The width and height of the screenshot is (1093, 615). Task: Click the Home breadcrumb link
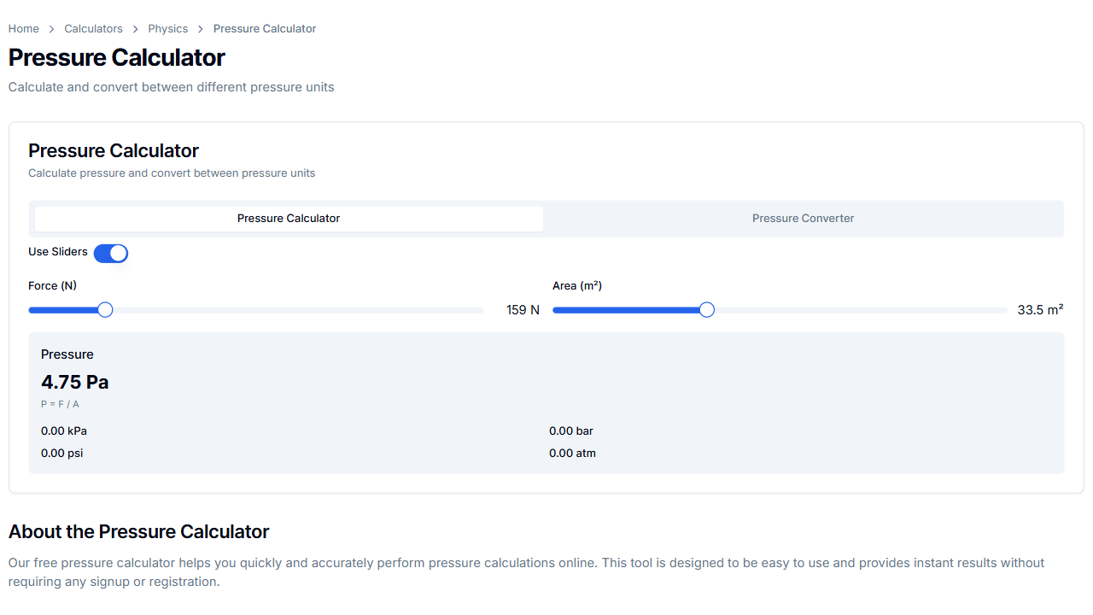24,28
